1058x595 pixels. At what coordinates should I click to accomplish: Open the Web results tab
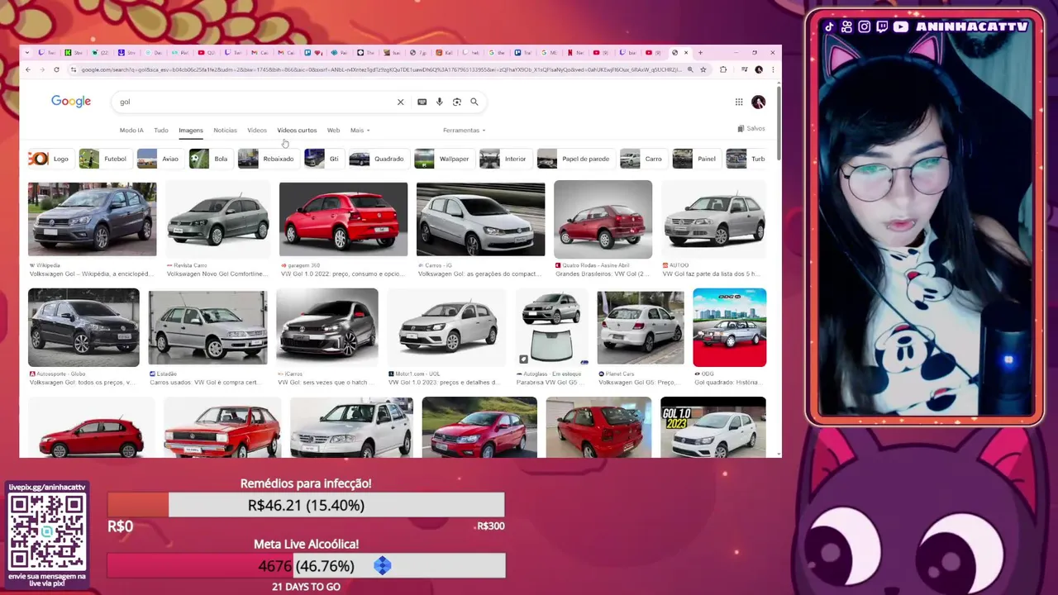coord(333,131)
